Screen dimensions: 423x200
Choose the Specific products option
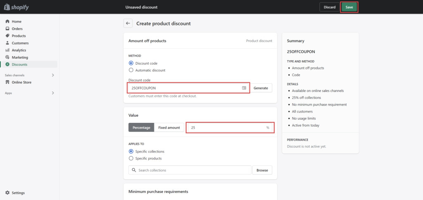coord(131,158)
